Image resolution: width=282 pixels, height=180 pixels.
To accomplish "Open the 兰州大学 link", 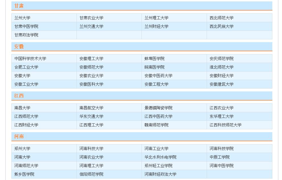I will (x=22, y=18).
